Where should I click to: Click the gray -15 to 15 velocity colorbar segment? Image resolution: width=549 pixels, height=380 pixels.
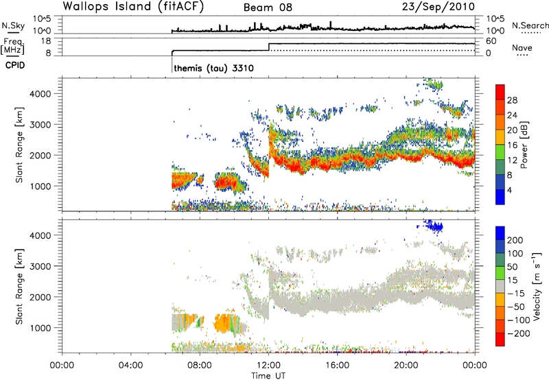click(x=500, y=286)
